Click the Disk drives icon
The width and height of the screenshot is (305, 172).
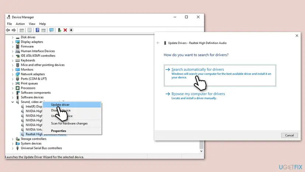tap(18, 37)
